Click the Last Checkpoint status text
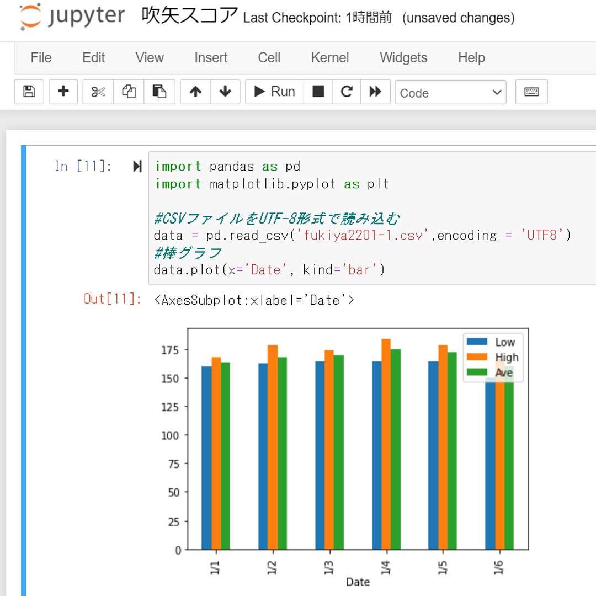The image size is (596, 596). click(x=317, y=18)
